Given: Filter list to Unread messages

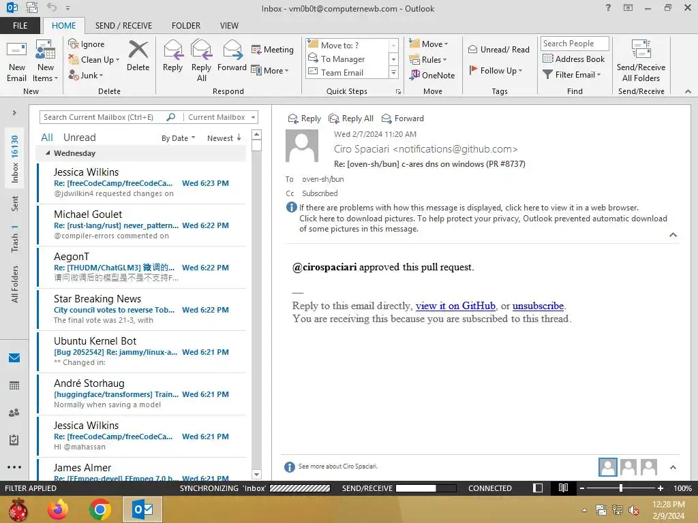Looking at the screenshot, I should [x=79, y=138].
